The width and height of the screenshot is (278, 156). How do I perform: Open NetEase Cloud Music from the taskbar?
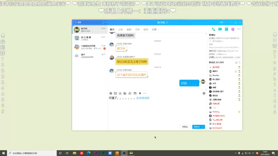[82, 153]
